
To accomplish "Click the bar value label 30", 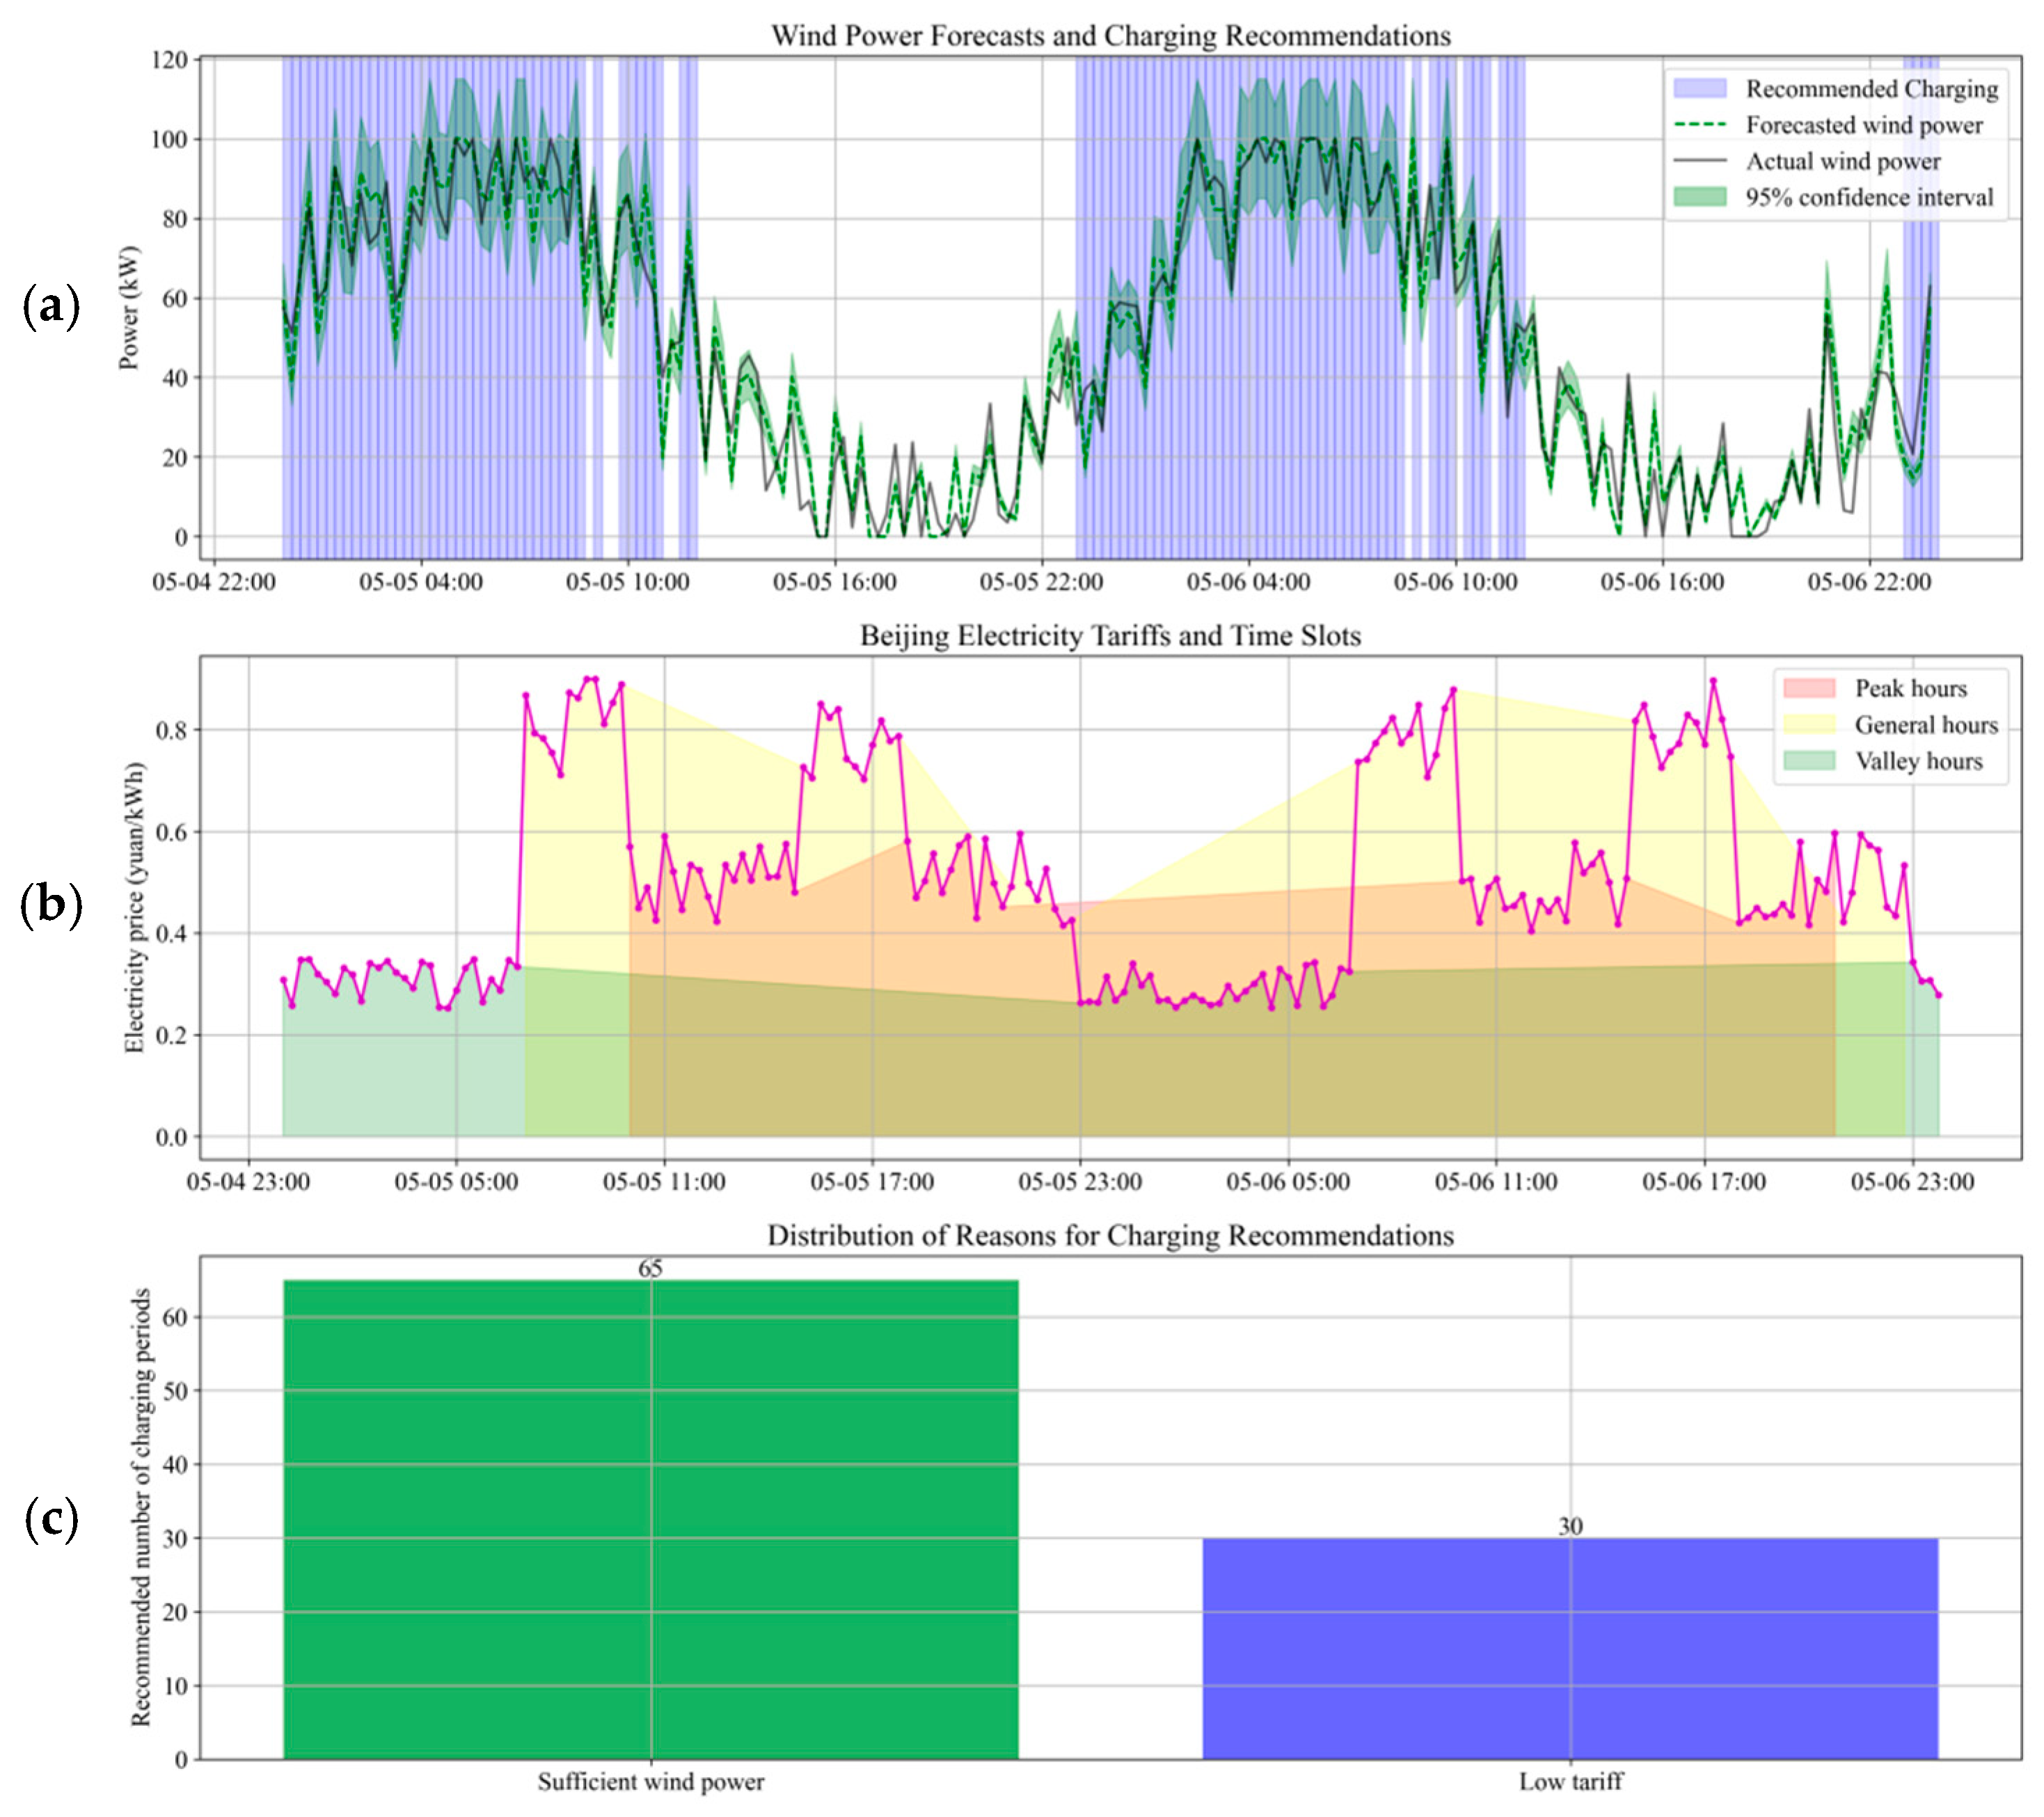I will (x=1570, y=1526).
